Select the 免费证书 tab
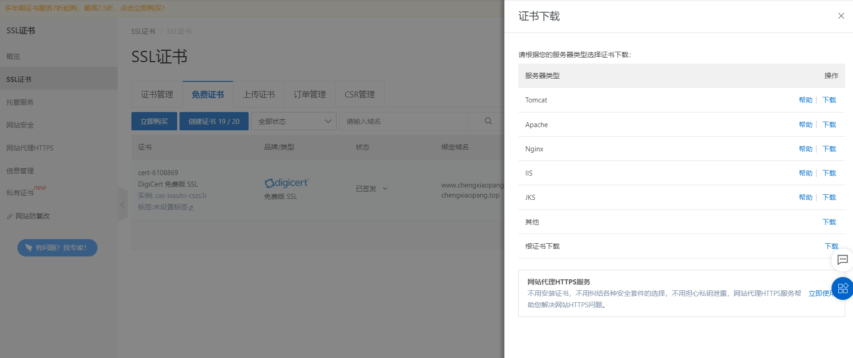This screenshot has height=358, width=853. [x=208, y=94]
